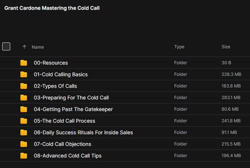Open 08-Advanced Cold Call Tips
The width and height of the screenshot is (250, 168).
pyautogui.click(x=67, y=156)
